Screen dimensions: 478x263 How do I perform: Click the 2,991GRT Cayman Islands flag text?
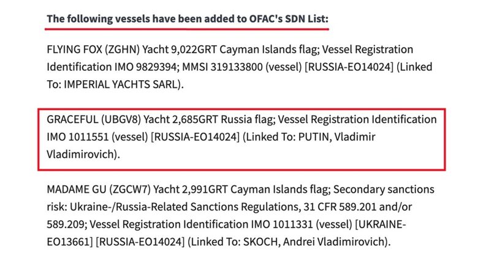click(255, 190)
